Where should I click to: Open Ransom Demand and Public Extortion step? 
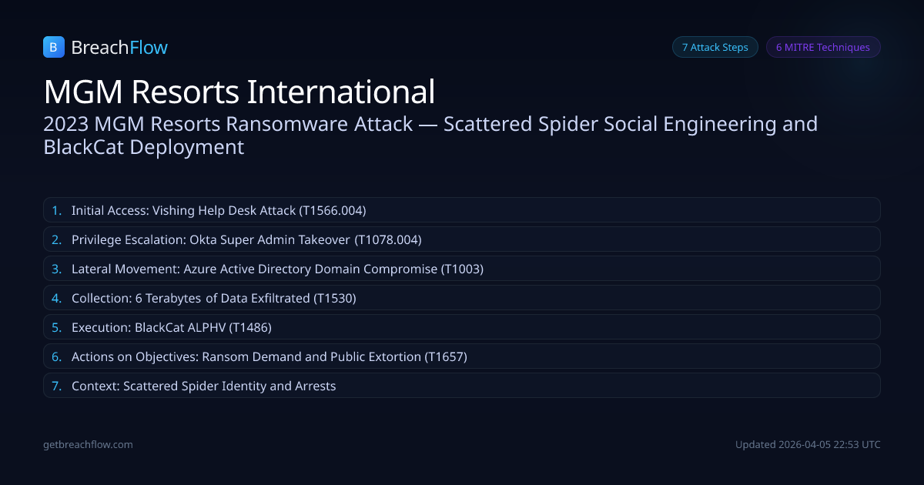pyautogui.click(x=269, y=356)
